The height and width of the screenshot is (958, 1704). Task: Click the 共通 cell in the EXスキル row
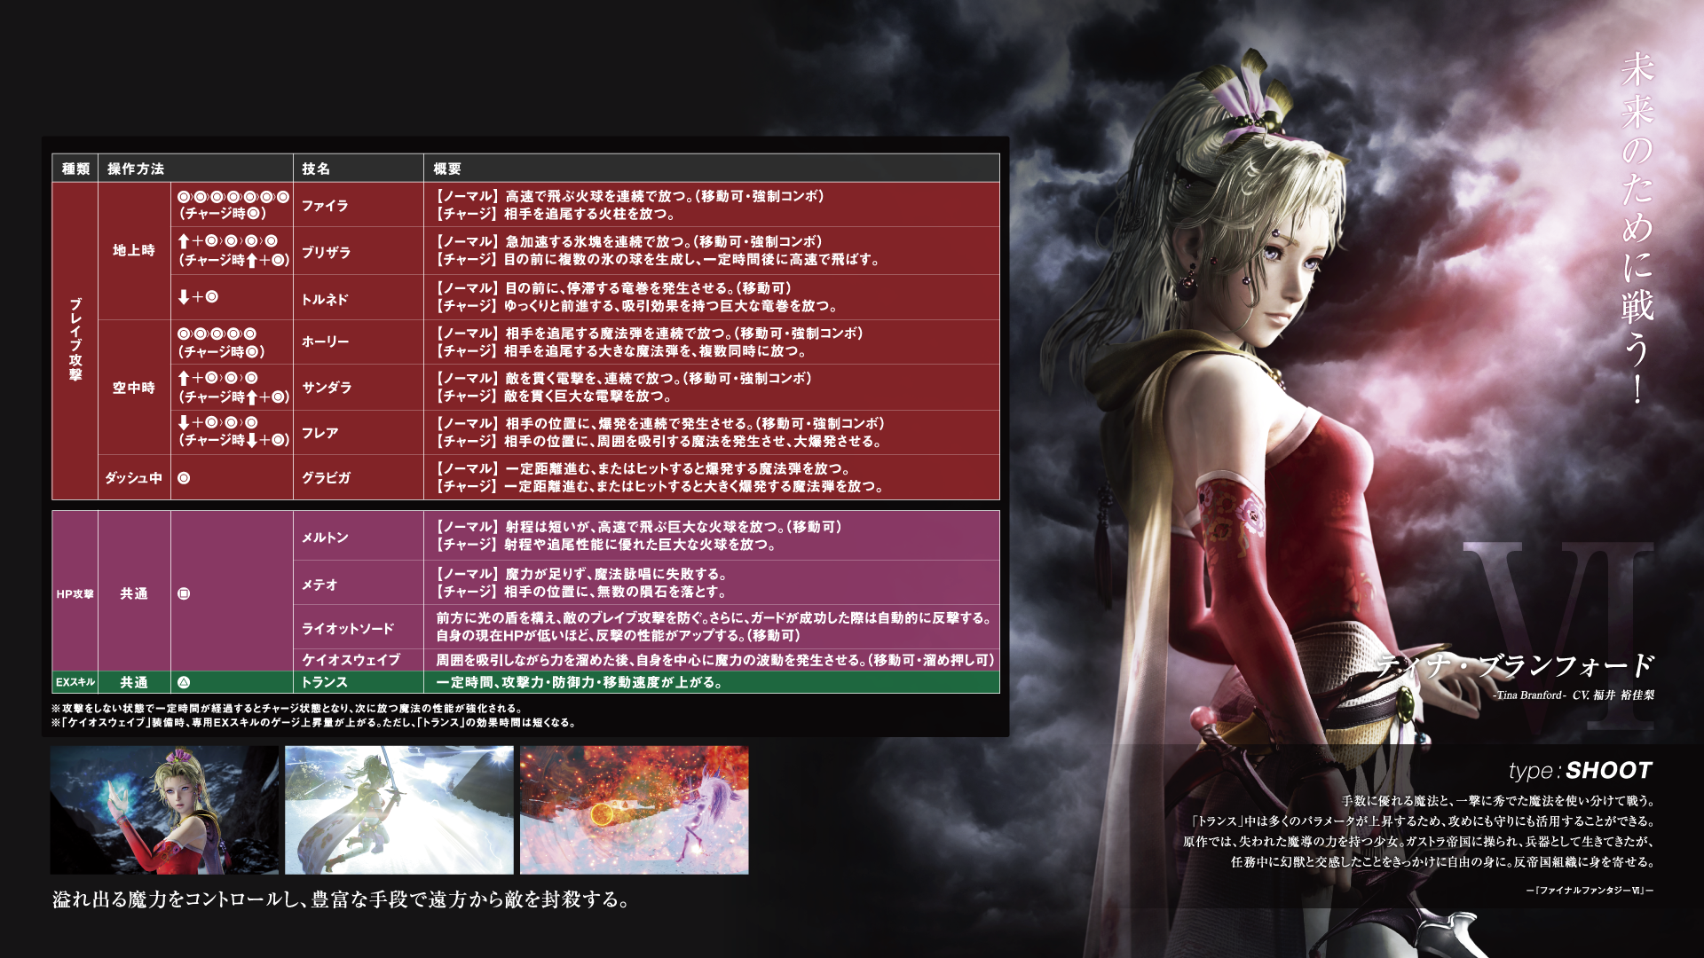(134, 682)
